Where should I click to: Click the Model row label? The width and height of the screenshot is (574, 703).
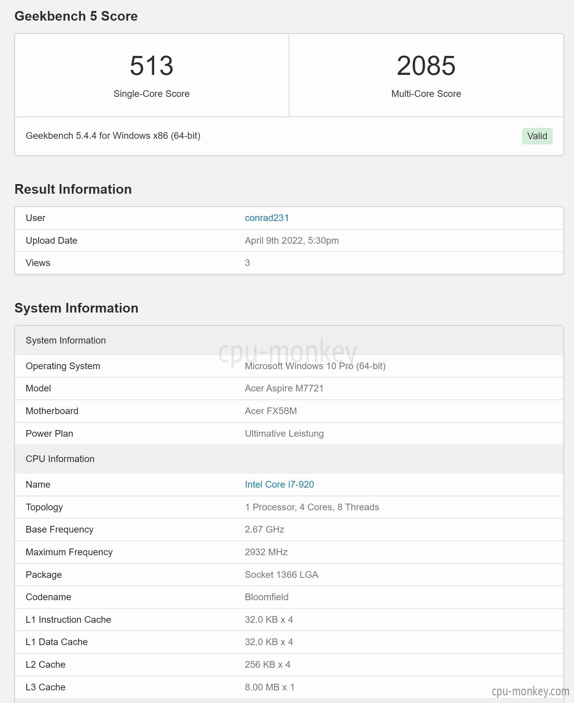click(38, 388)
